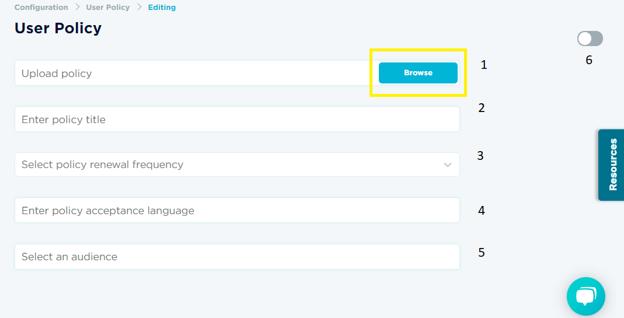Toggle the switch in the top right
This screenshot has width=624, height=318.
590,39
